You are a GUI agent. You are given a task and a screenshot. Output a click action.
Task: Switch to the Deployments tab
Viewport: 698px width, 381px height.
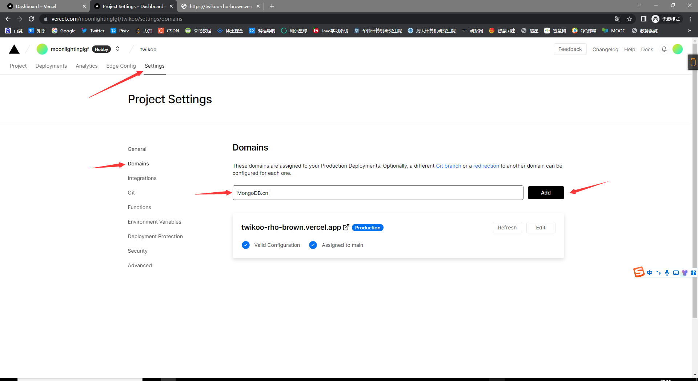tap(51, 66)
